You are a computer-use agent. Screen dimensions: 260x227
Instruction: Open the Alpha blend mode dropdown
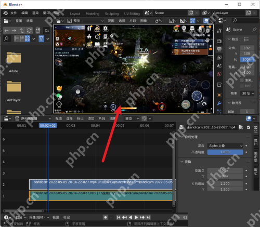coord(225,146)
